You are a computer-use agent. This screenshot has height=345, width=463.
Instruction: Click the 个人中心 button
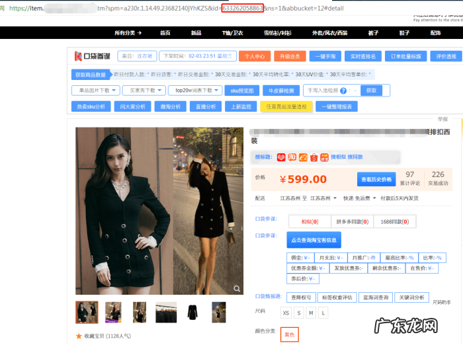tap(255, 56)
